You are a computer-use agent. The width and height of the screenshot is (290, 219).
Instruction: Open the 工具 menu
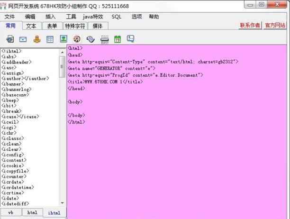click(71, 17)
